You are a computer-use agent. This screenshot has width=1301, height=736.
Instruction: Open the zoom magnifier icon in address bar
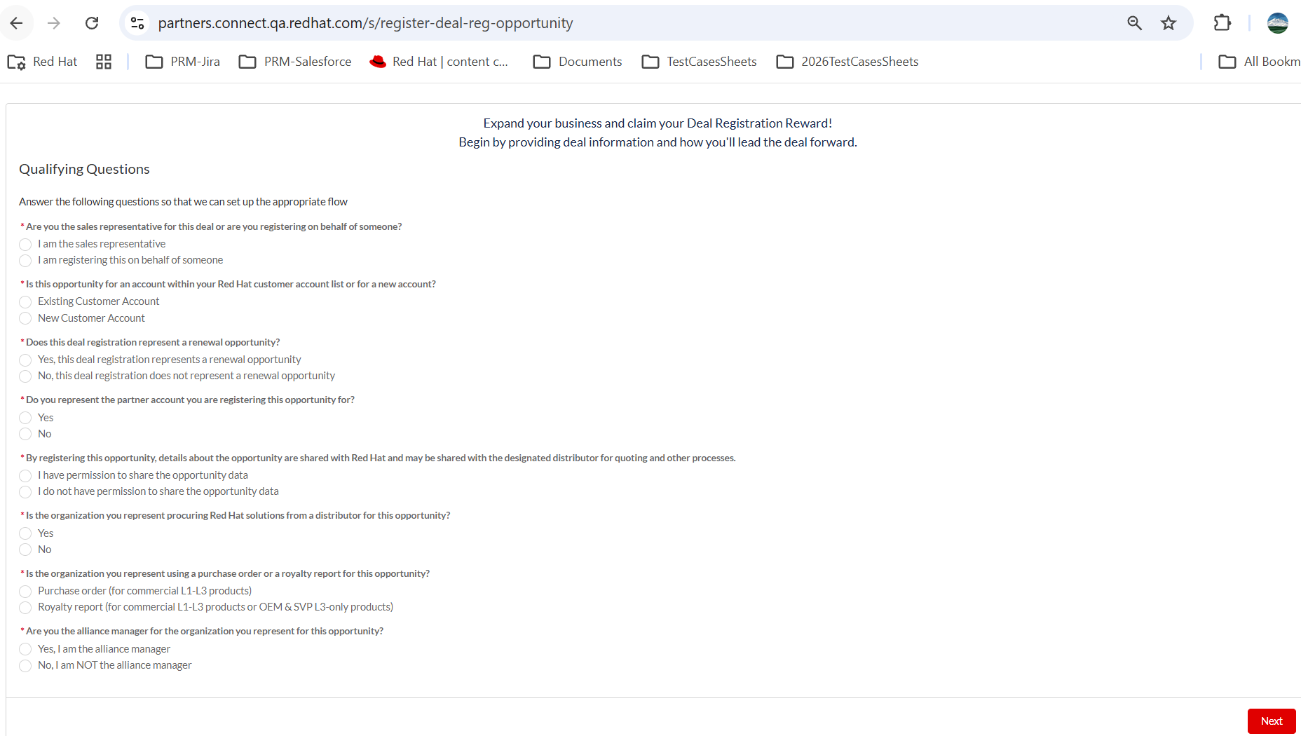[x=1135, y=23]
